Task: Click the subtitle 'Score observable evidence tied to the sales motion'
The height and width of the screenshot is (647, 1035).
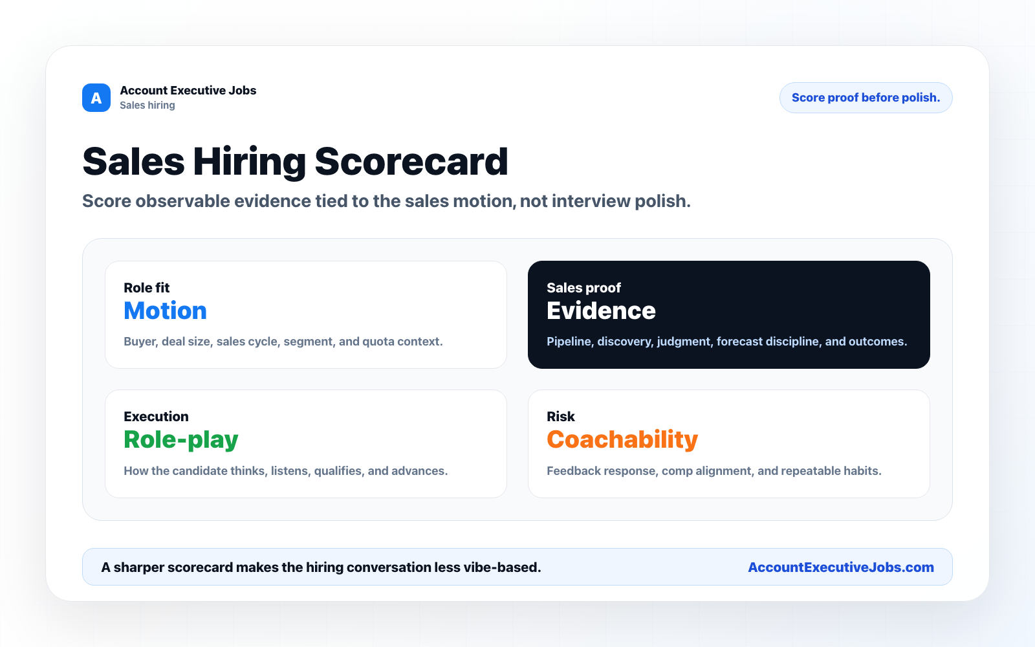Action: point(386,201)
